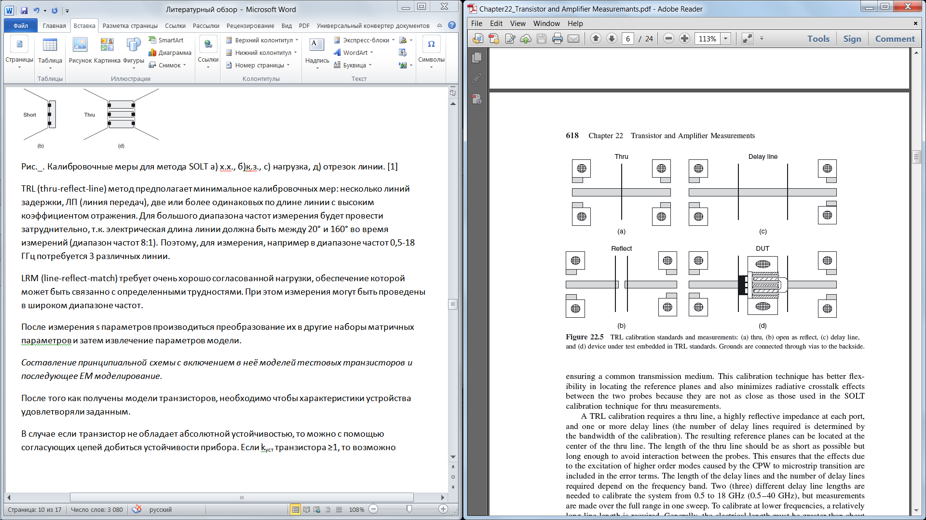This screenshot has width=926, height=520.
Task: Expand the Верхний колонтитул header menu
Action: coord(262,40)
